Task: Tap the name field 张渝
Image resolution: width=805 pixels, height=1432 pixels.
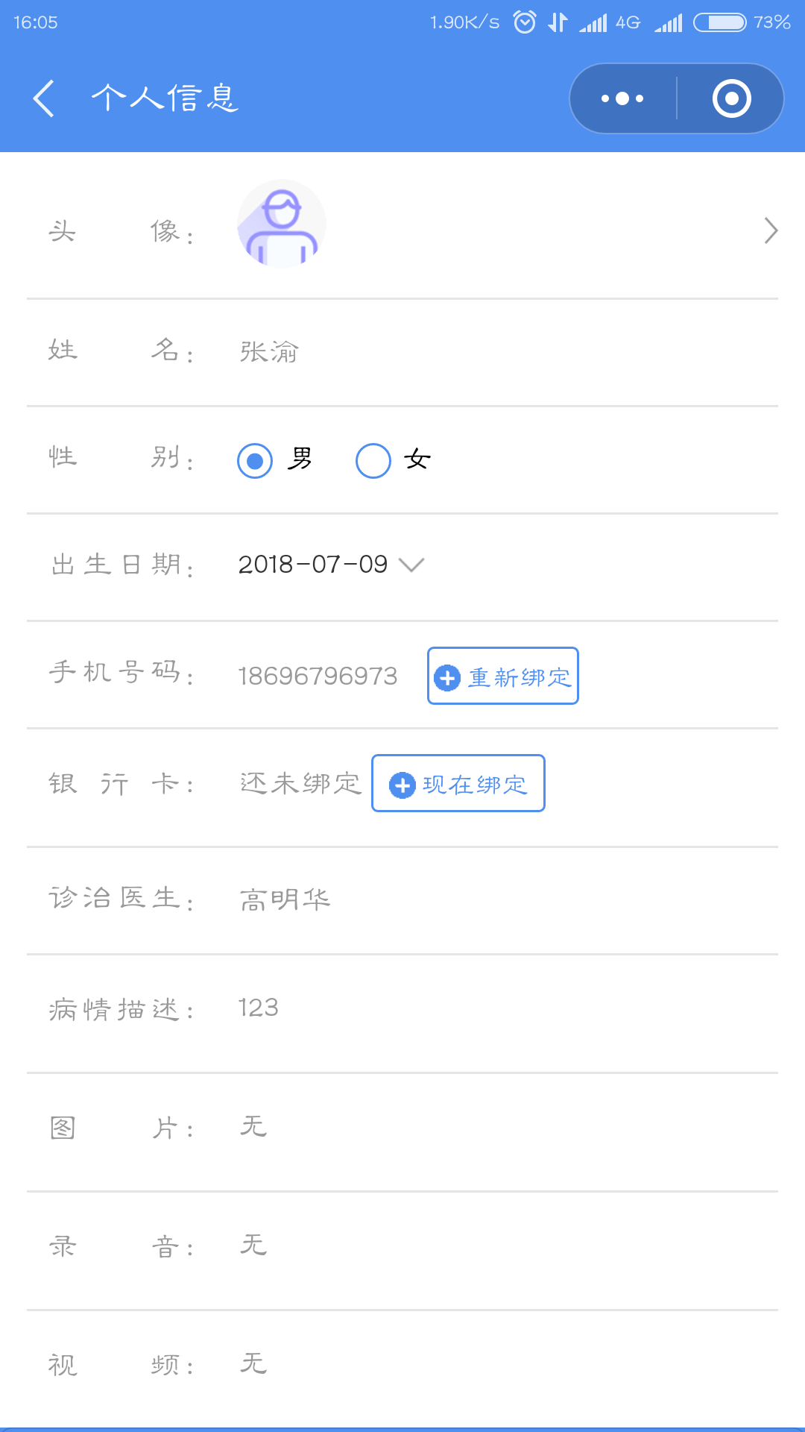Action: 269,351
